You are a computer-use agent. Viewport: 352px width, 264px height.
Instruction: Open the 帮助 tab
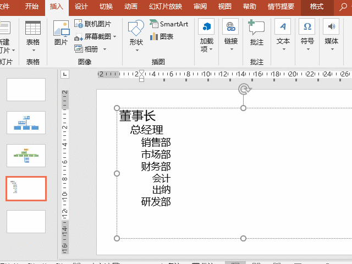(x=249, y=6)
